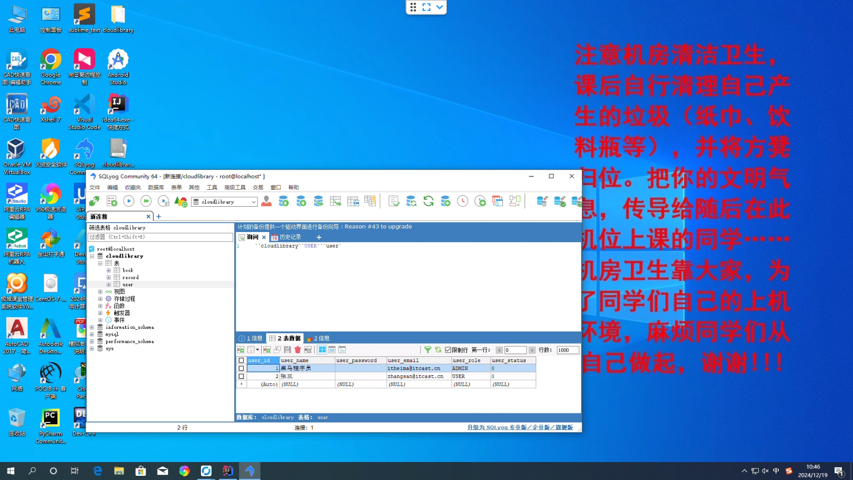
Task: Open the user manager icon
Action: (x=267, y=201)
